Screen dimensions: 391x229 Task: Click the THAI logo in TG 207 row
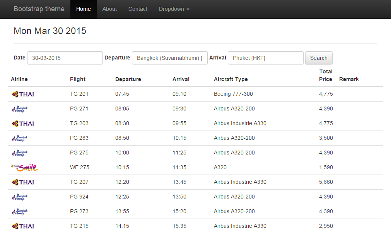pos(23,182)
